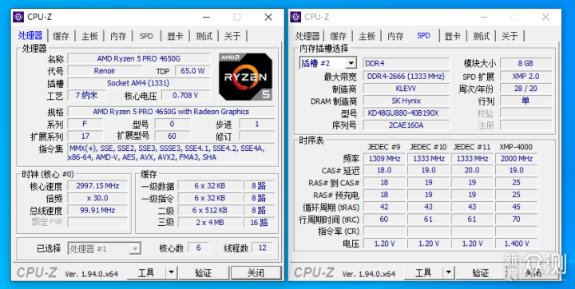
Task: Click the 验证 button in left window
Action: [204, 273]
